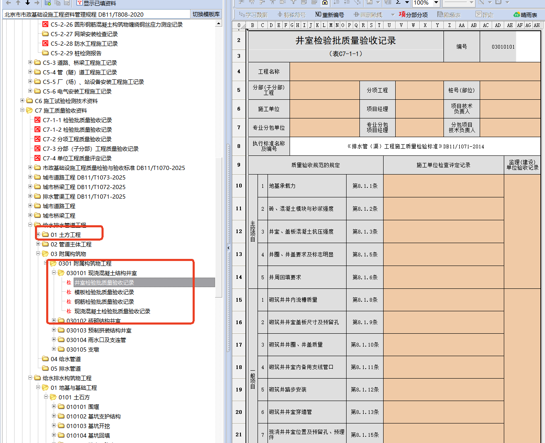The height and width of the screenshot is (443, 545).
Task: Open the 100% zoom dropdown
Action: tap(436, 3)
